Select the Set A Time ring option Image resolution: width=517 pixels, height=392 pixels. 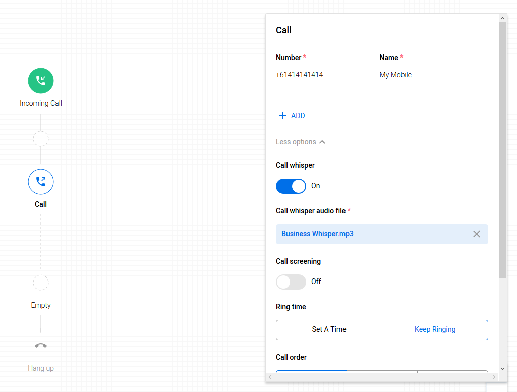pos(329,329)
